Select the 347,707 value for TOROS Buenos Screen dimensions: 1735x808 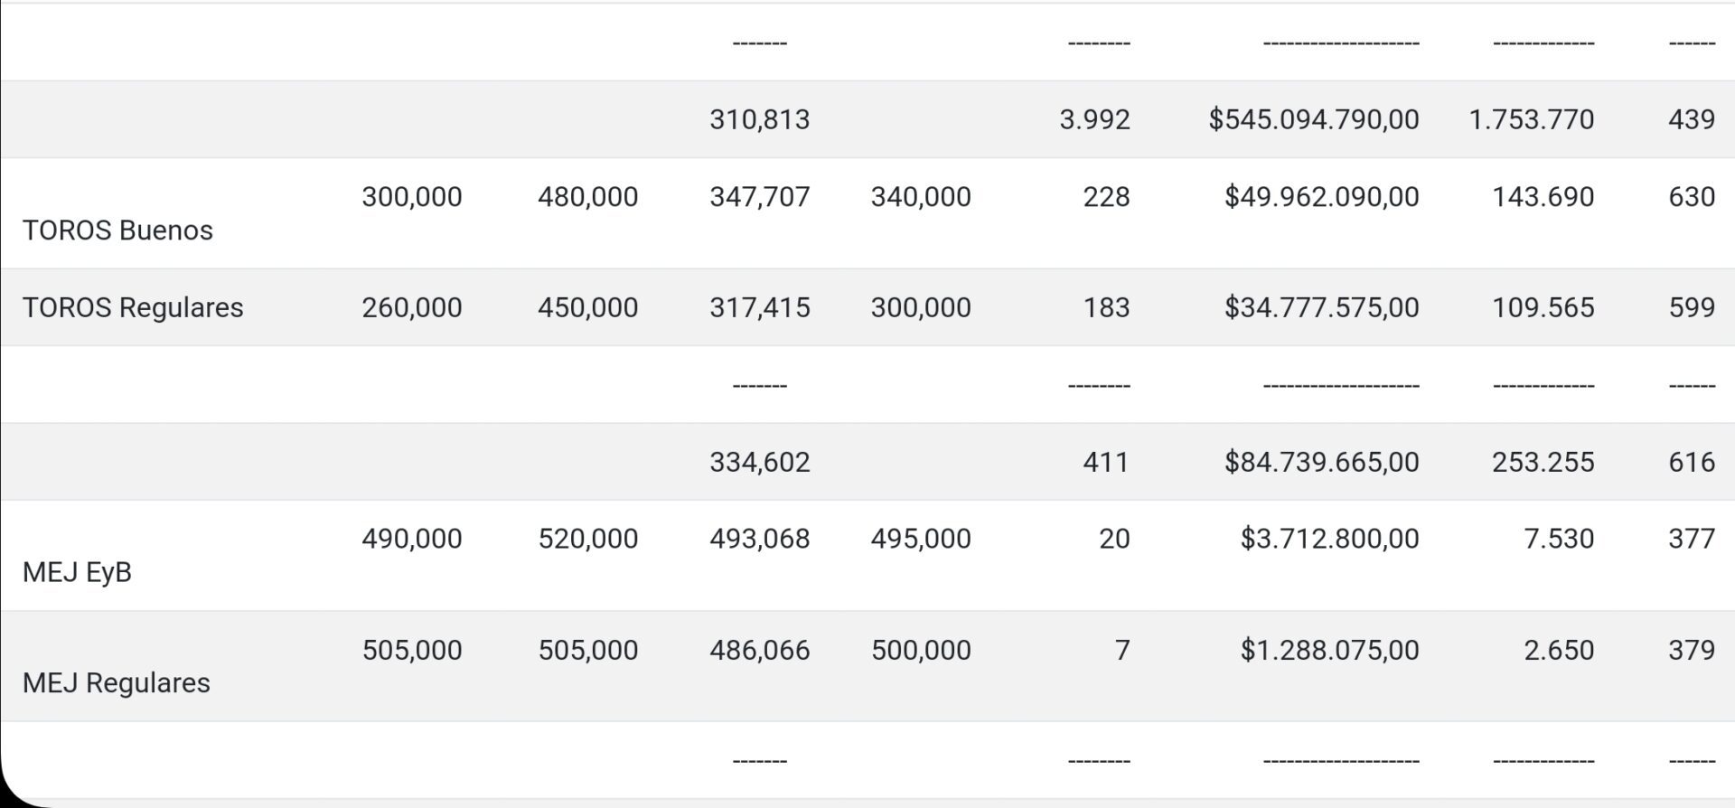(x=759, y=197)
